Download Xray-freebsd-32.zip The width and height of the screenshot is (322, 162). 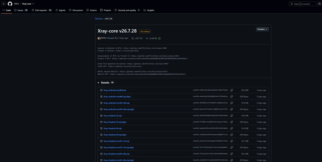click(x=112, y=116)
